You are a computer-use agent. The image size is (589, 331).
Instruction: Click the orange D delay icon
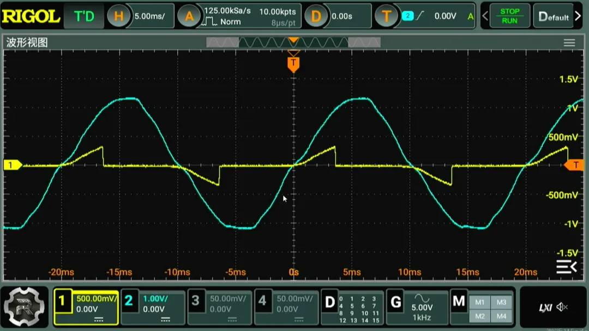[316, 16]
